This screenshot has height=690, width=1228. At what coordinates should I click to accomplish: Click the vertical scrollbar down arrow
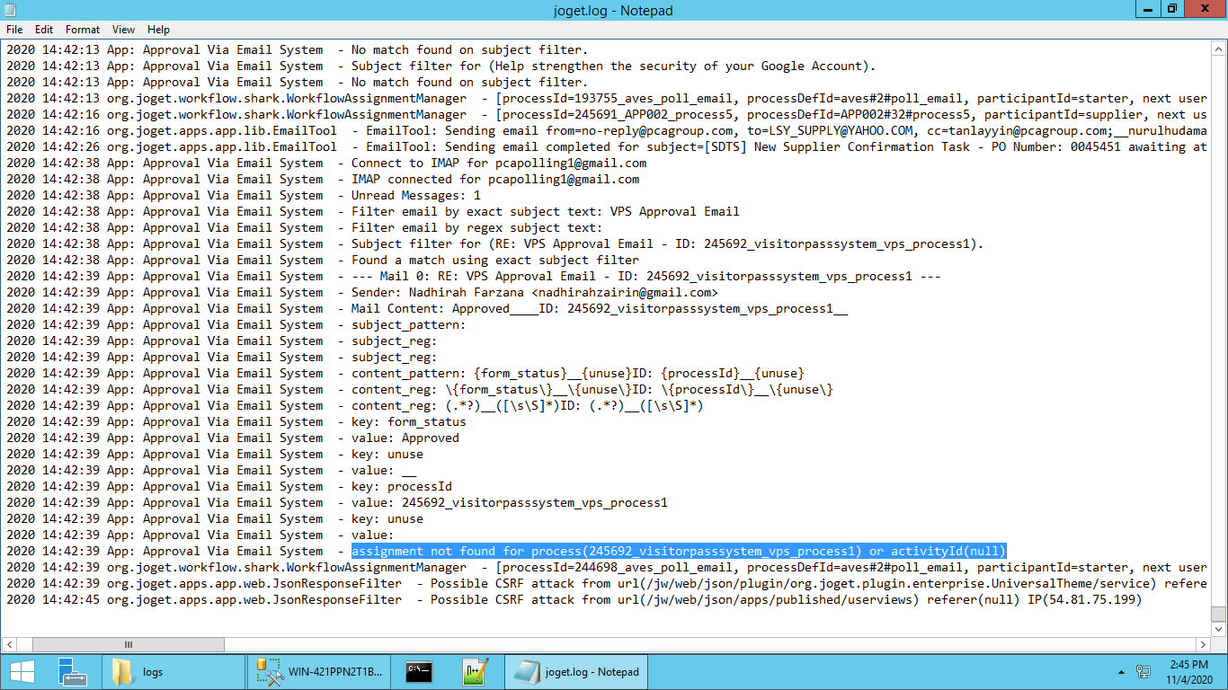coord(1219,628)
